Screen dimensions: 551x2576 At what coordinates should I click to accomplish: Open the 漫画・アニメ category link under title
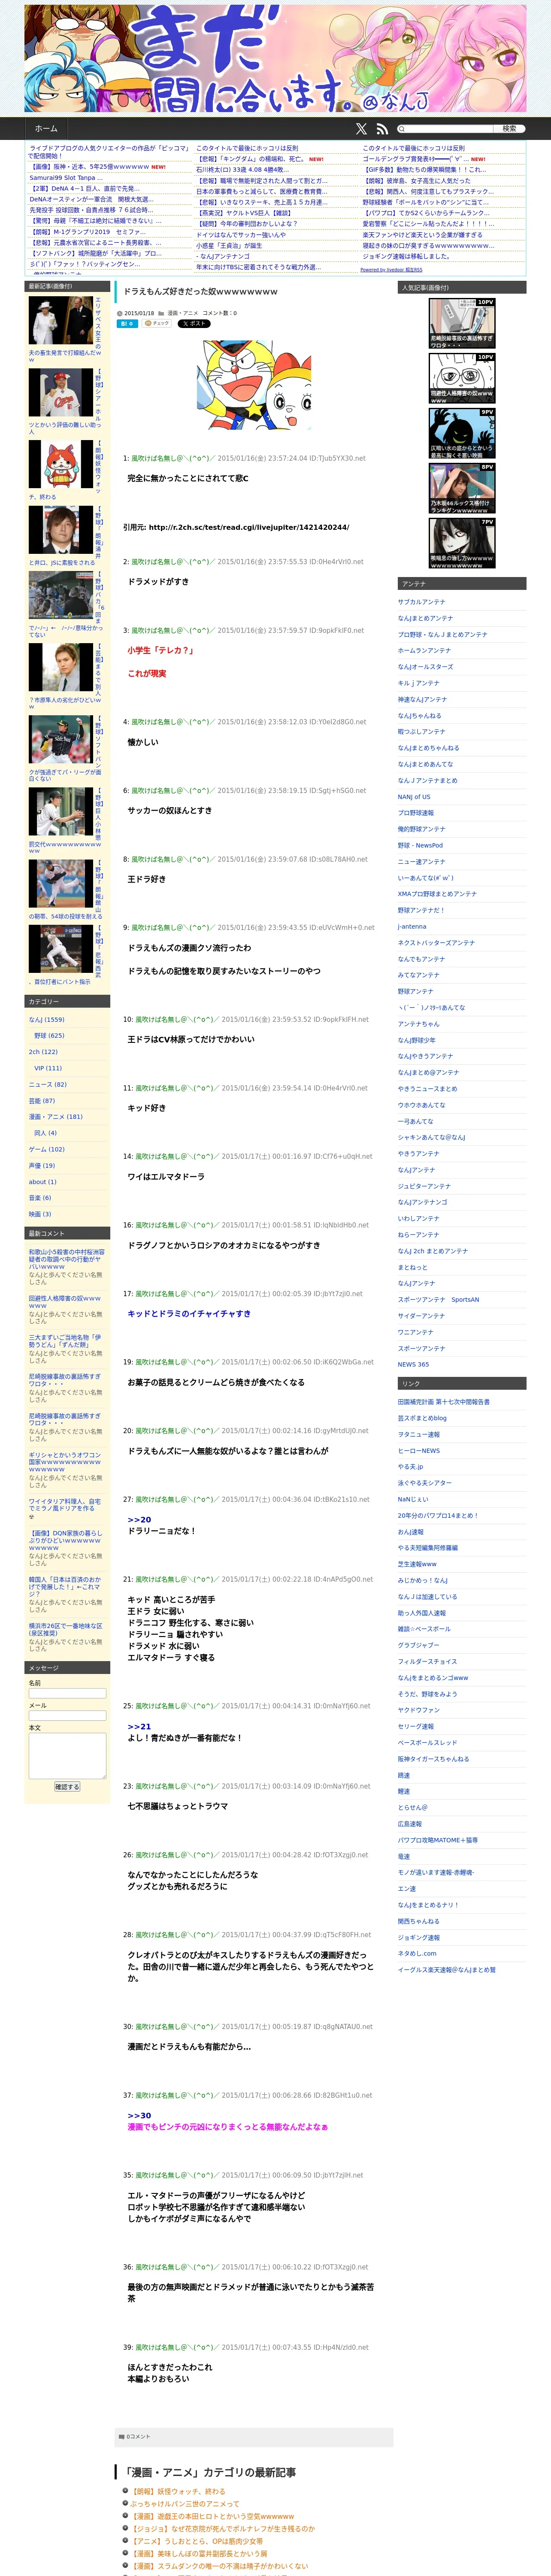click(x=183, y=313)
